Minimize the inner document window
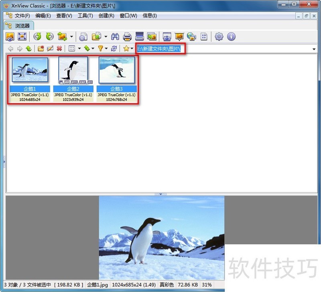The width and height of the screenshot is (321, 292). coord(299,16)
